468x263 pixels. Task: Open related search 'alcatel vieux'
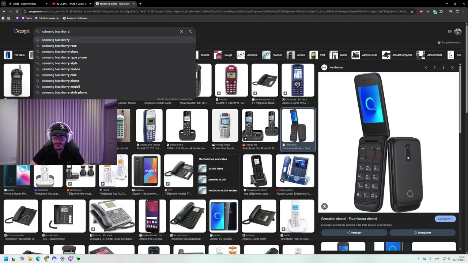click(218, 169)
